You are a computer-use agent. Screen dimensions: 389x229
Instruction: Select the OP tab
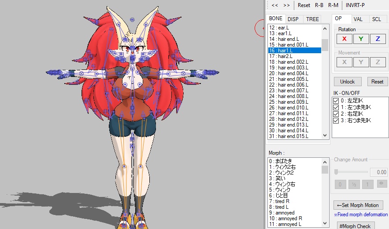pos(341,18)
